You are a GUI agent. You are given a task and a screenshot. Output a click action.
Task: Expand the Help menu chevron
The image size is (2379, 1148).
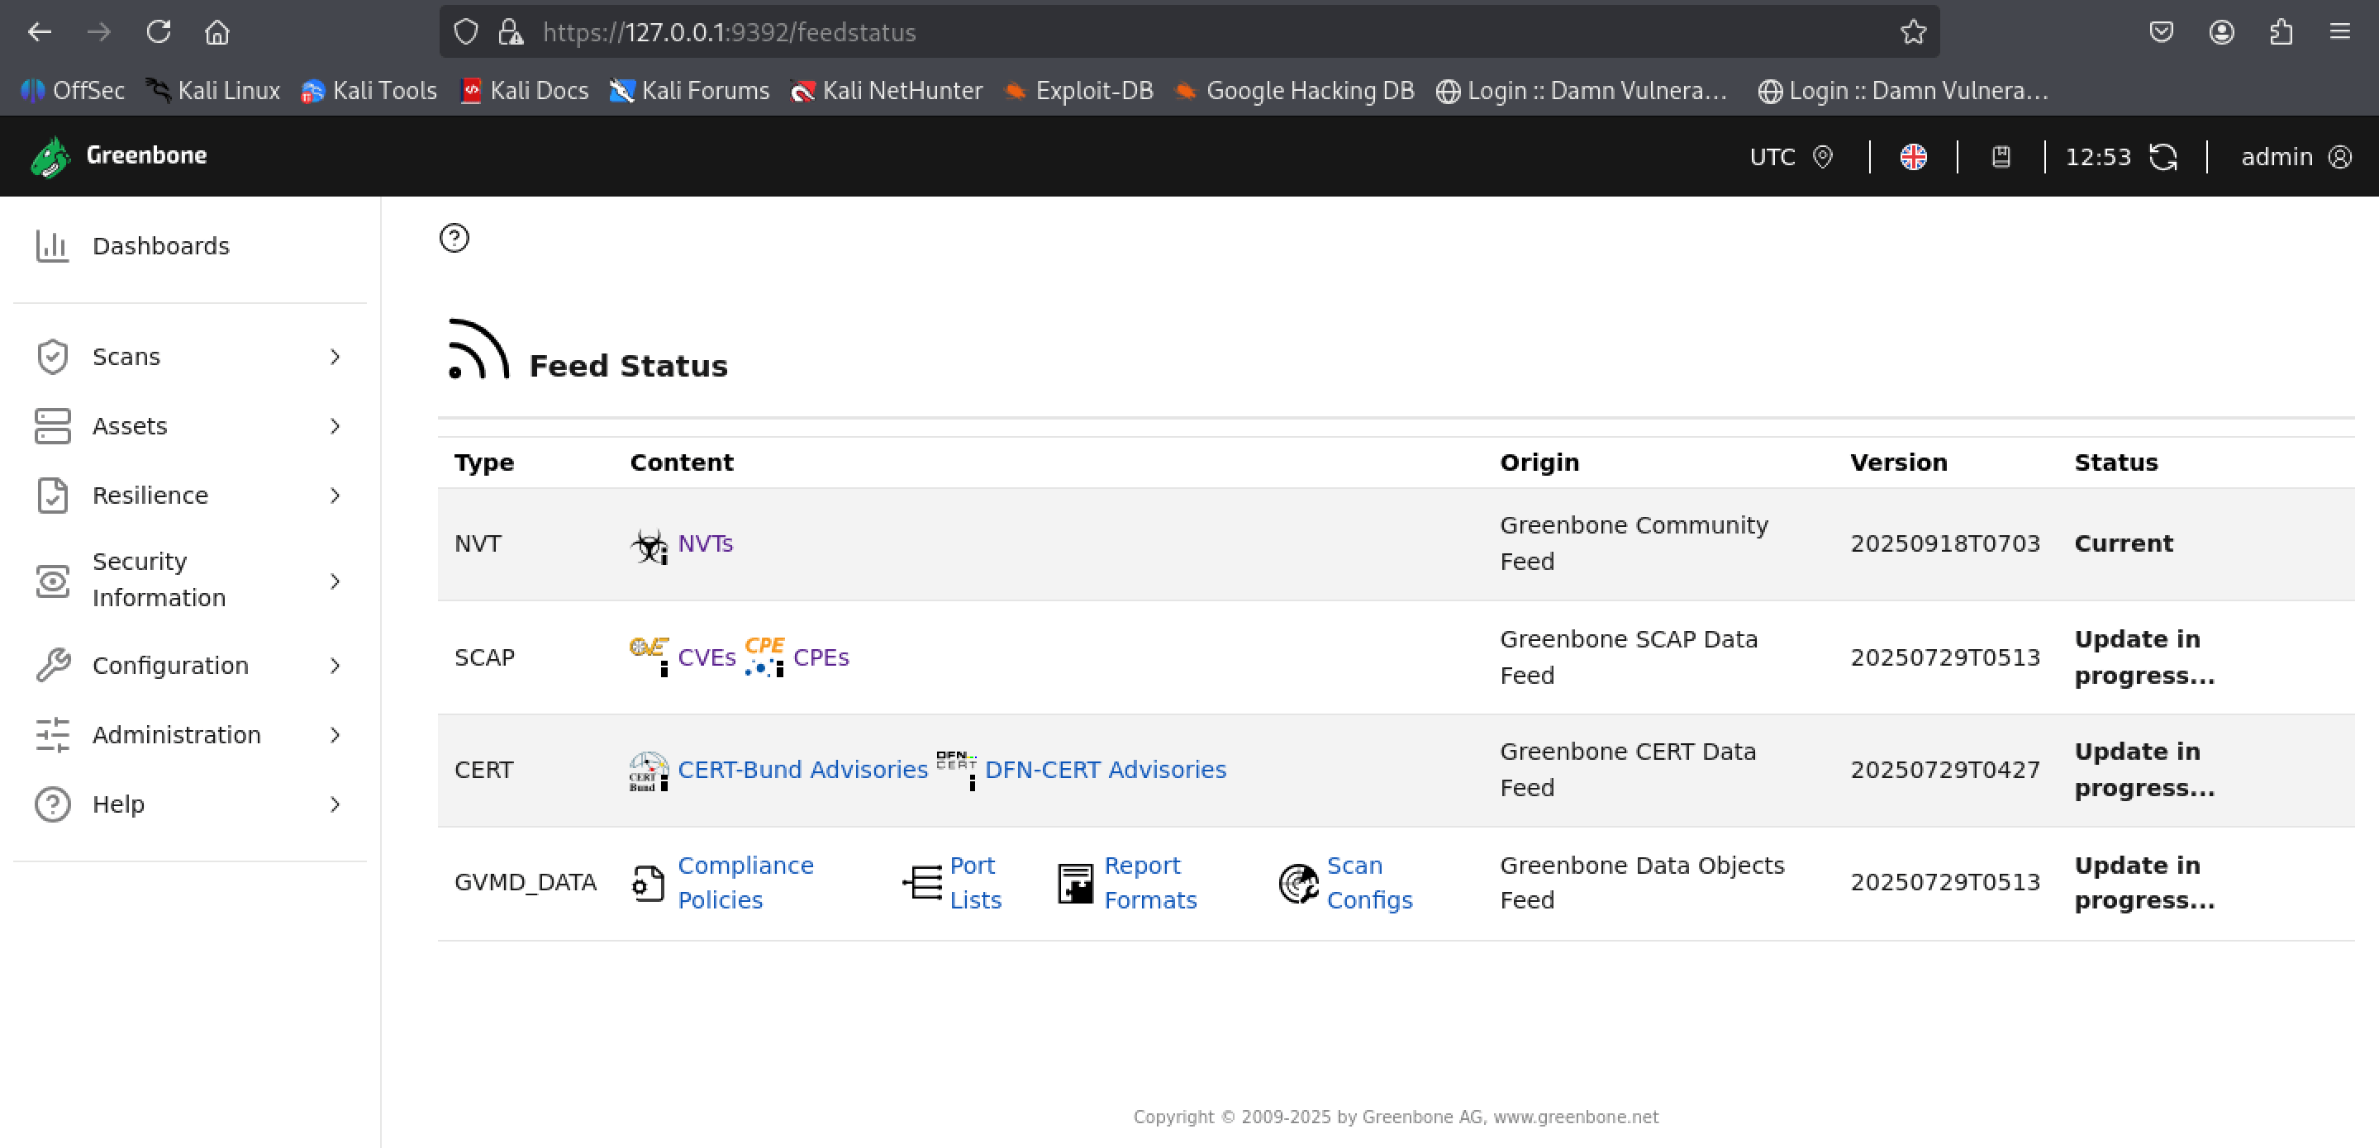[335, 804]
